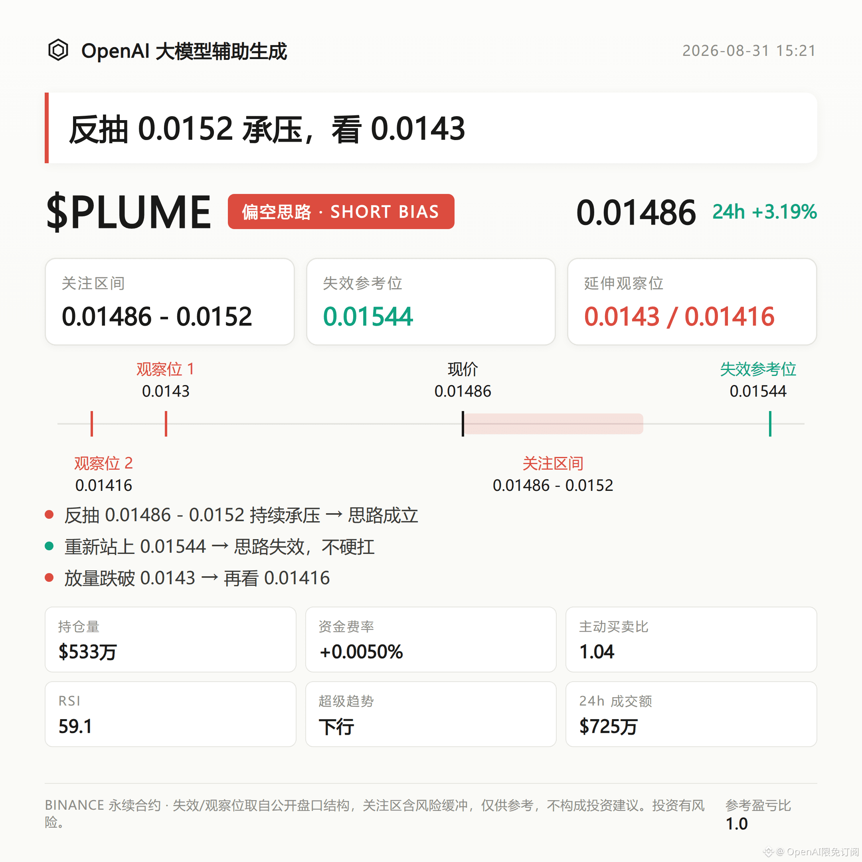Click the 参考盈亏比 value 1.0 in the footer
Image resolution: width=862 pixels, height=862 pixels.
click(x=737, y=824)
